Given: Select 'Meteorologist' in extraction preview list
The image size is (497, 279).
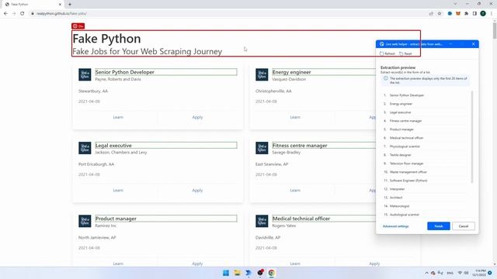Looking at the screenshot, I should tap(399, 206).
